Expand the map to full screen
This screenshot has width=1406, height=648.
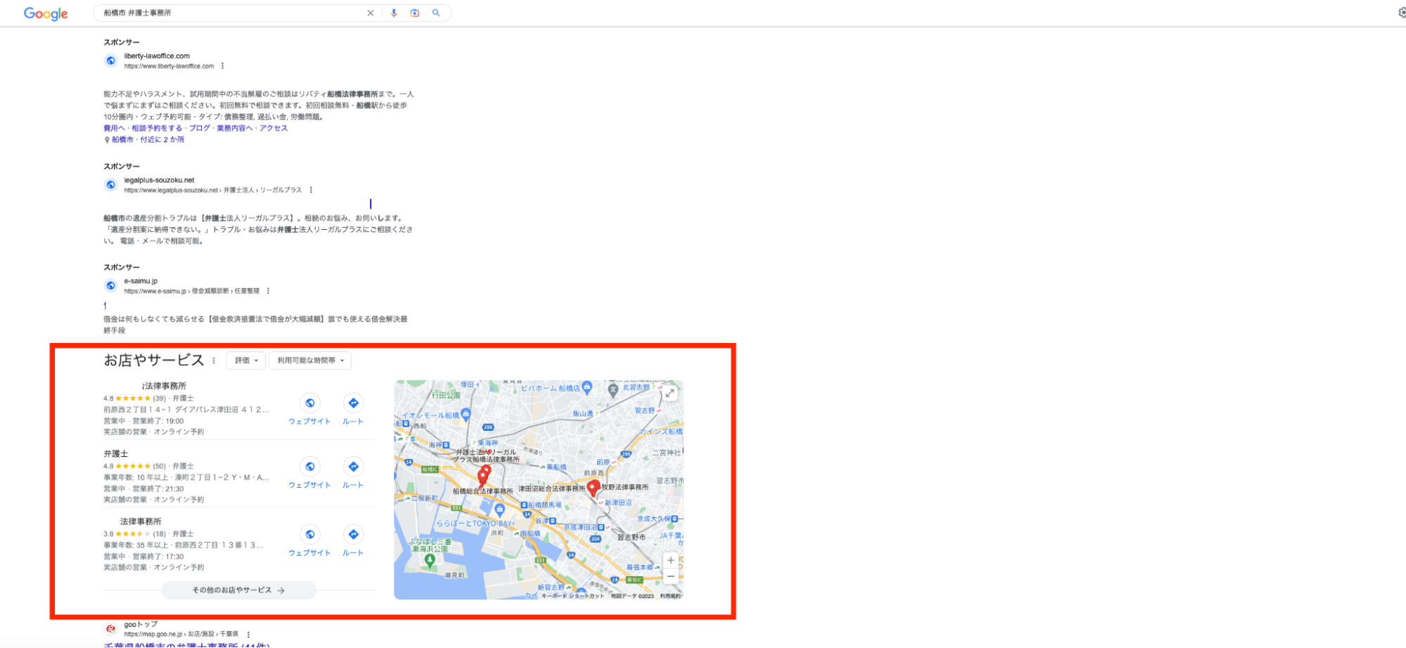click(670, 394)
